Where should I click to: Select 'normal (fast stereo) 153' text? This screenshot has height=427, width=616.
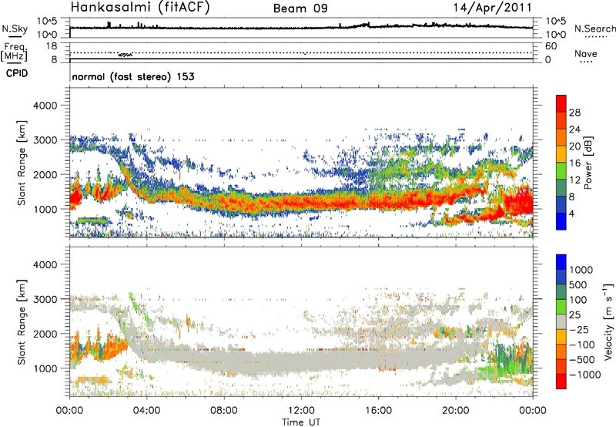coord(133,76)
